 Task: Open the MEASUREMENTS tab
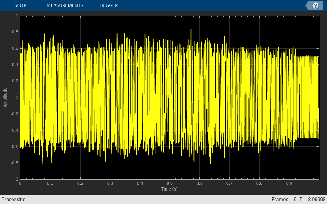point(65,5)
